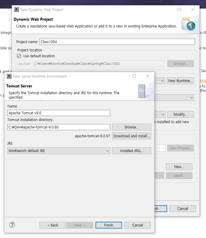Edit the Tomcat installation directory field
Viewport: 206px width, 238px height.
(59, 127)
